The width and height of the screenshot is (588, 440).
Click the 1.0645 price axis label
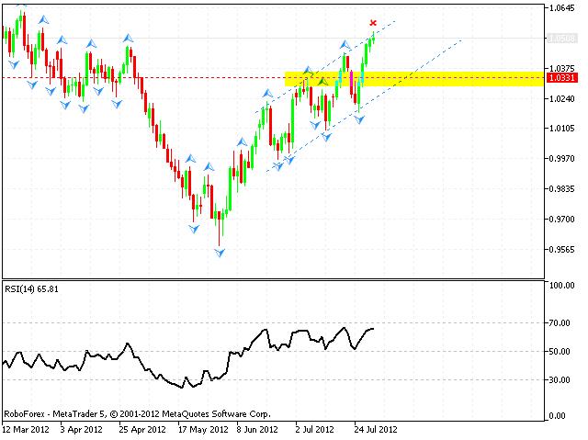coord(561,8)
